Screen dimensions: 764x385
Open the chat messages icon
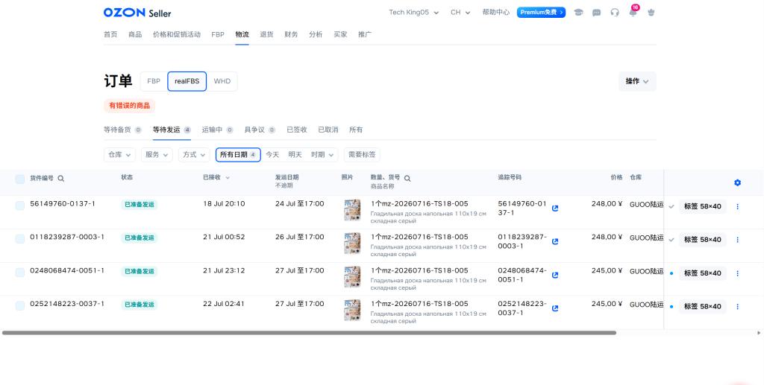(x=596, y=13)
